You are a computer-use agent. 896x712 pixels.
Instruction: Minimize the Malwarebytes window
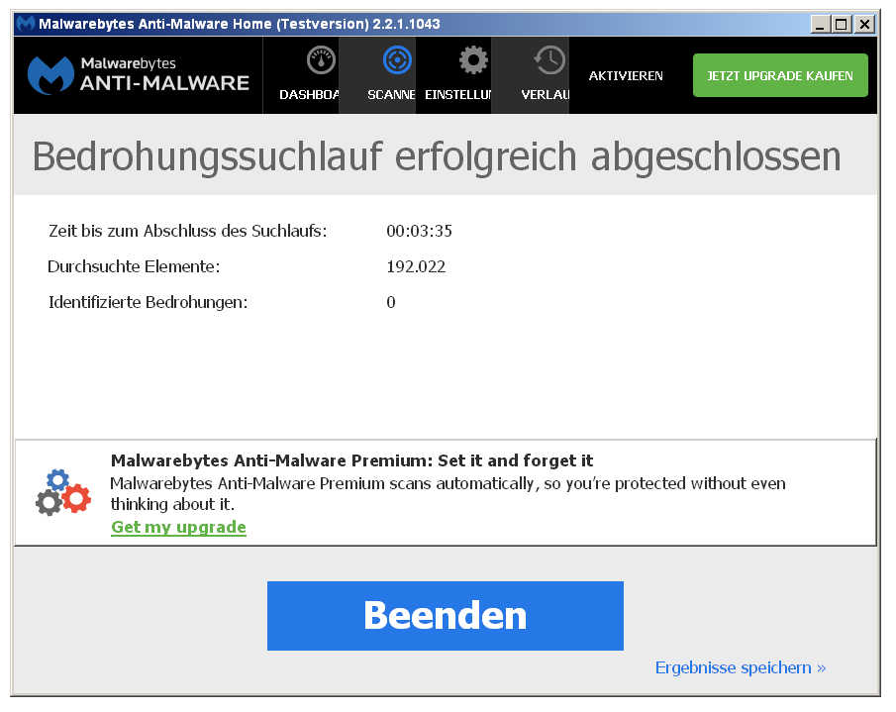coord(821,25)
